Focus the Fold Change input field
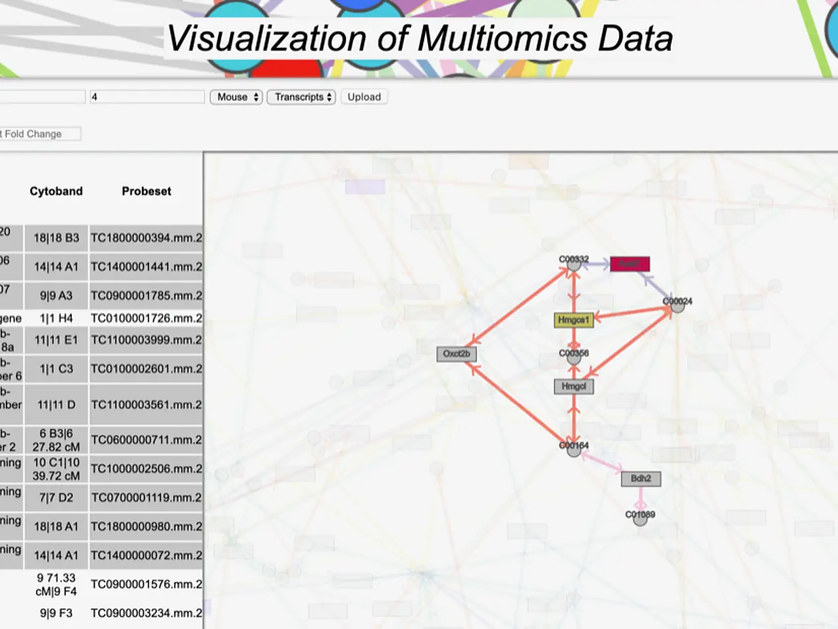The image size is (838, 629). 40,134
